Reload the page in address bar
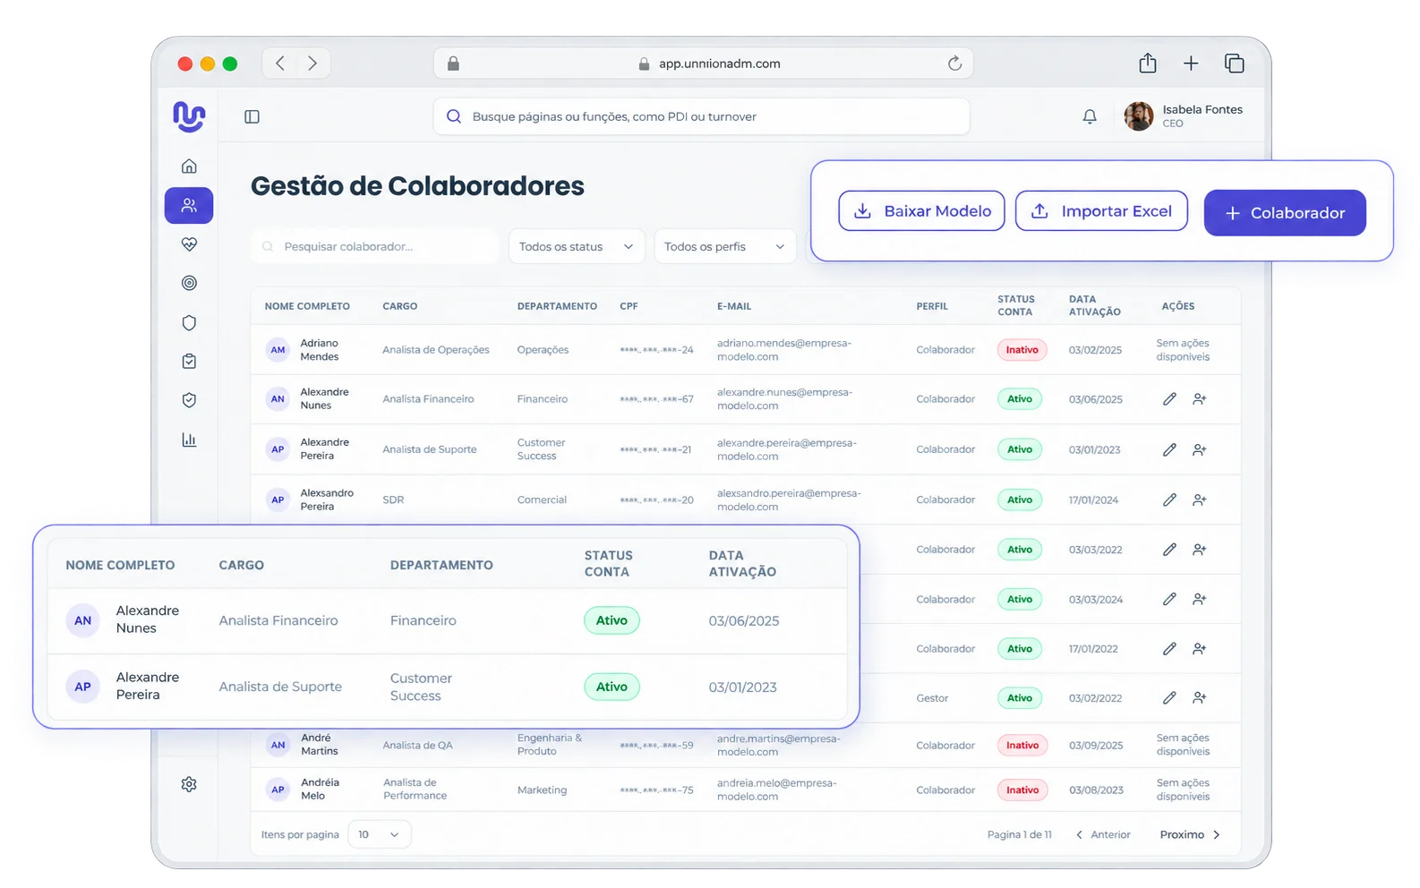 (x=954, y=63)
